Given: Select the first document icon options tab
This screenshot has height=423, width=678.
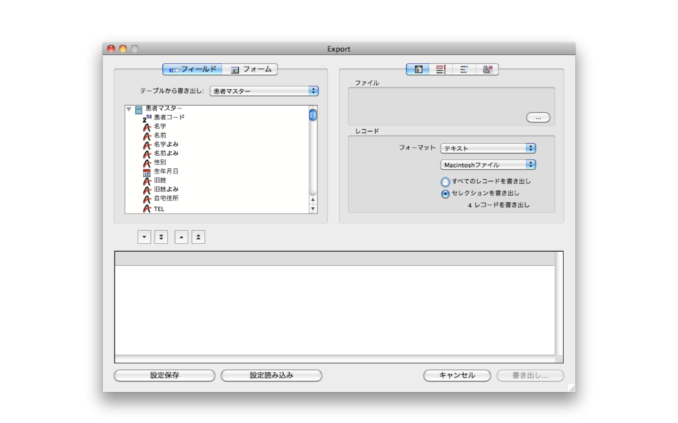Looking at the screenshot, I should 418,69.
